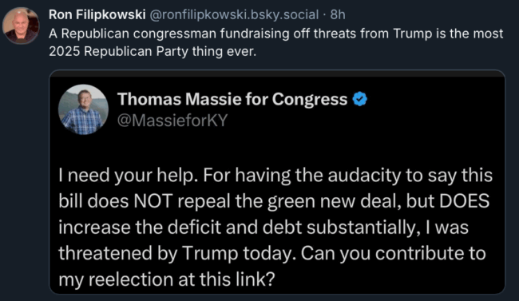The width and height of the screenshot is (519, 301).
Task: Click 'Can you contribute to' phrase
Action: (393, 254)
